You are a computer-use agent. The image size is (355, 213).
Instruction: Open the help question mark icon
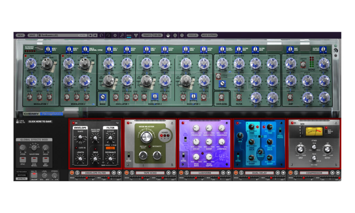pos(182,35)
